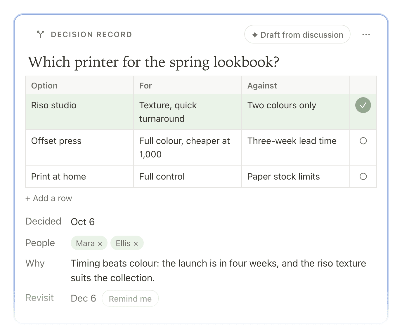Click the Revisit date Dec 6
Viewport: 402px width, 327px height.
(x=83, y=298)
